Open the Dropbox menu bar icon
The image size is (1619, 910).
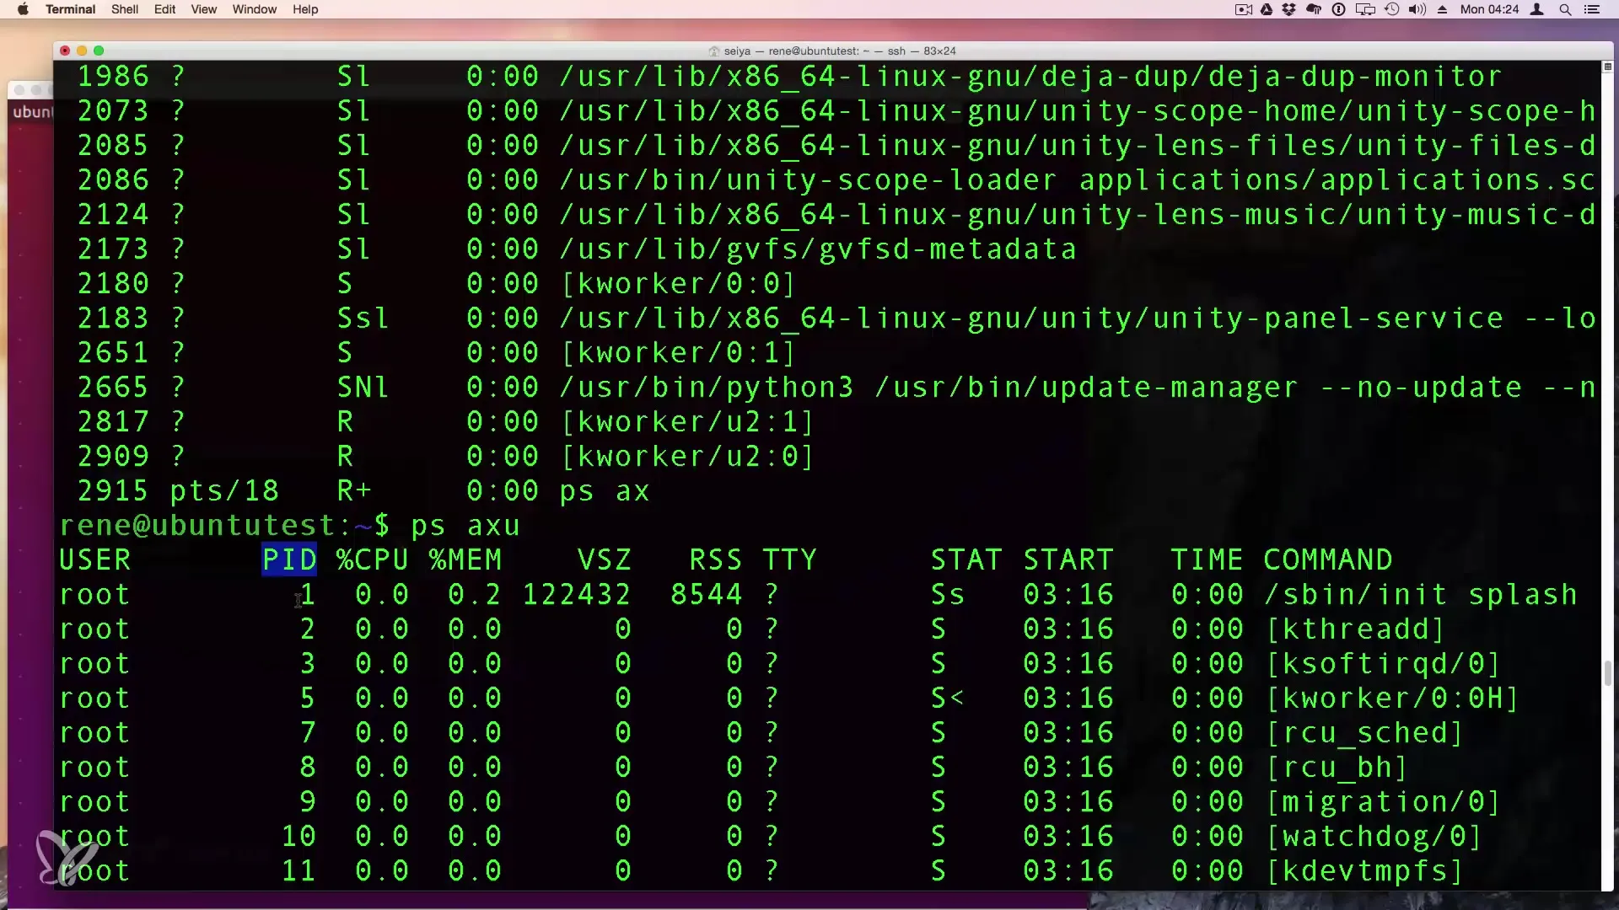[x=1289, y=9]
